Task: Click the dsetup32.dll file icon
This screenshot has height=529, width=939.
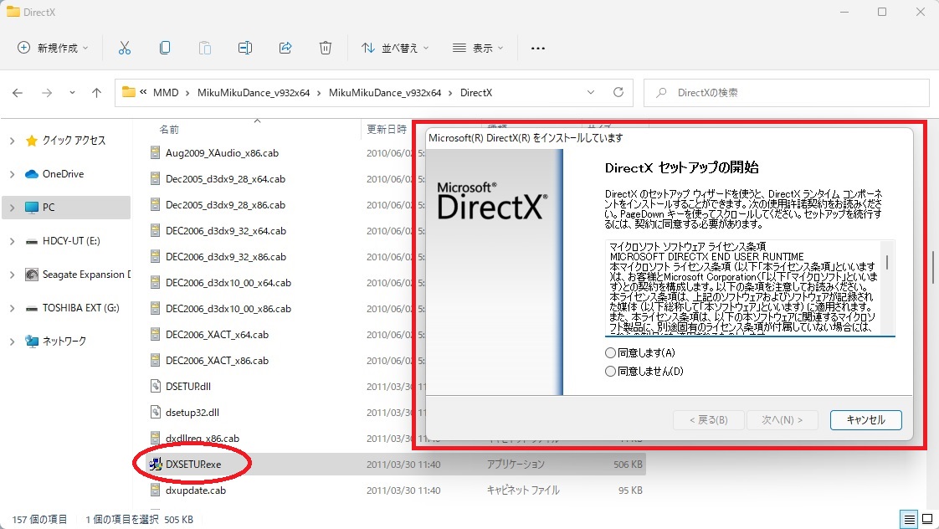Action: (x=155, y=412)
